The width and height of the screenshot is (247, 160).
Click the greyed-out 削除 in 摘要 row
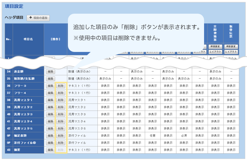coord(61,150)
